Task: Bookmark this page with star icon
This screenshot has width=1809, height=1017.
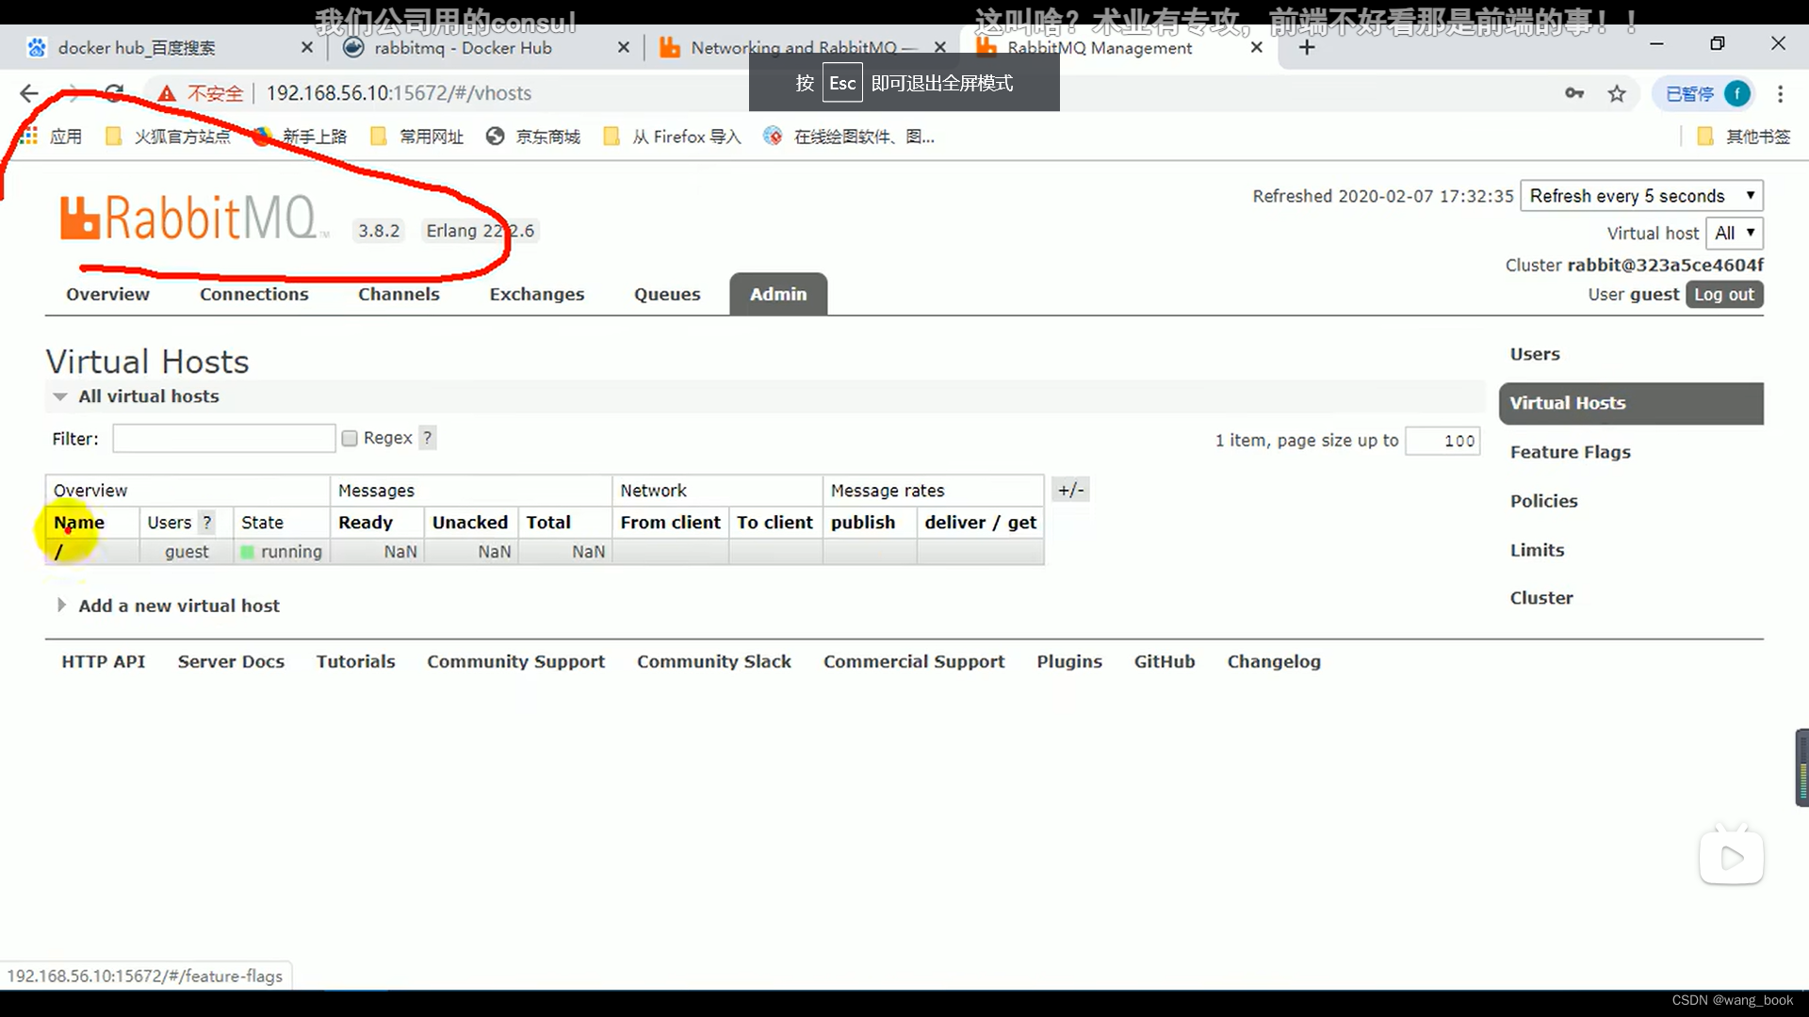Action: click(x=1617, y=93)
